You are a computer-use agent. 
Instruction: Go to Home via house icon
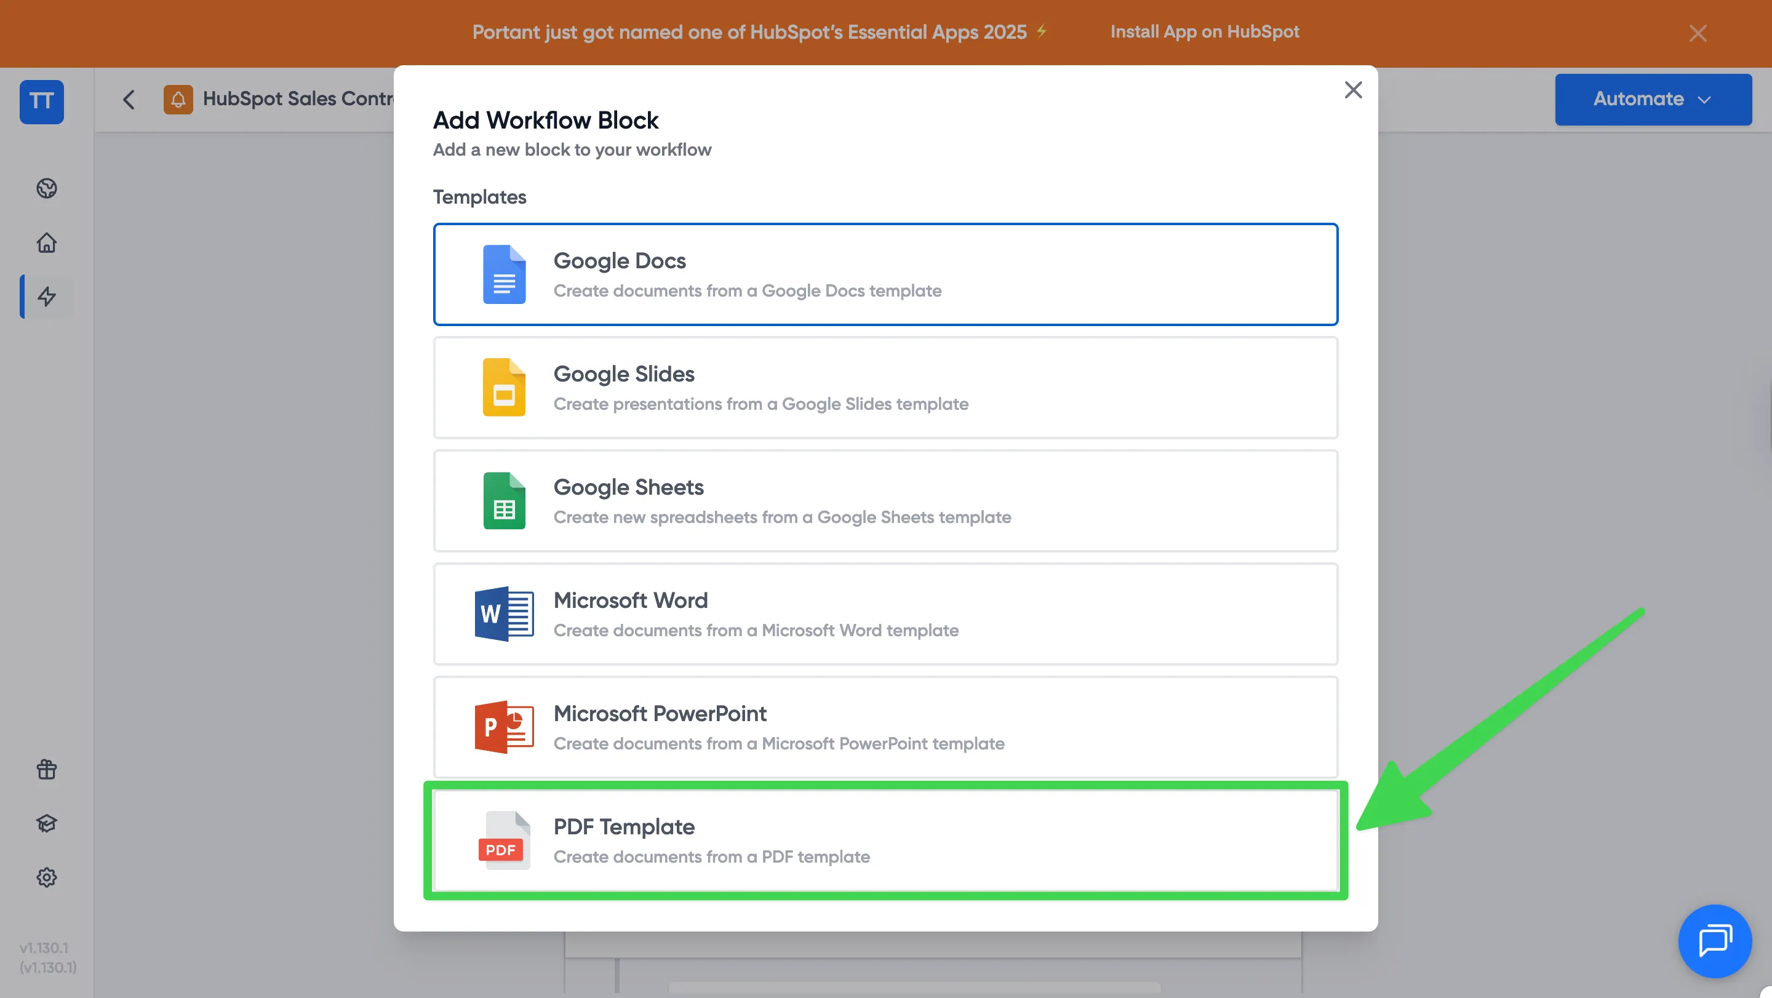point(47,243)
